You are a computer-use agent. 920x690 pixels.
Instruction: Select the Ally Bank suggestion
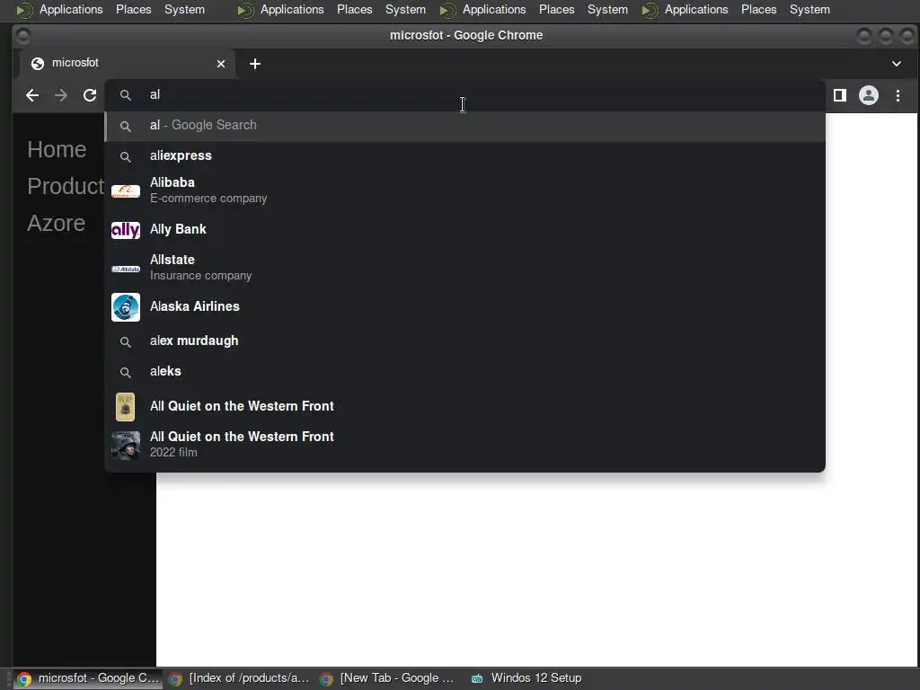click(464, 229)
